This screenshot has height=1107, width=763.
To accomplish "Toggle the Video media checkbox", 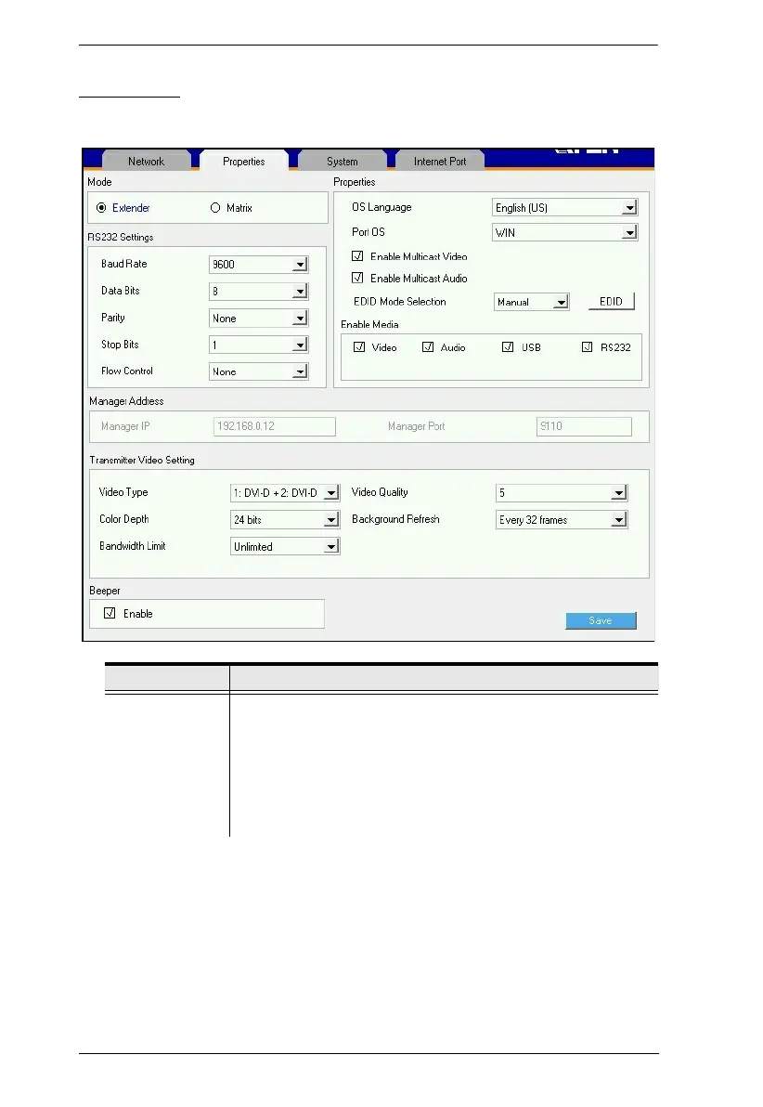I will point(359,347).
